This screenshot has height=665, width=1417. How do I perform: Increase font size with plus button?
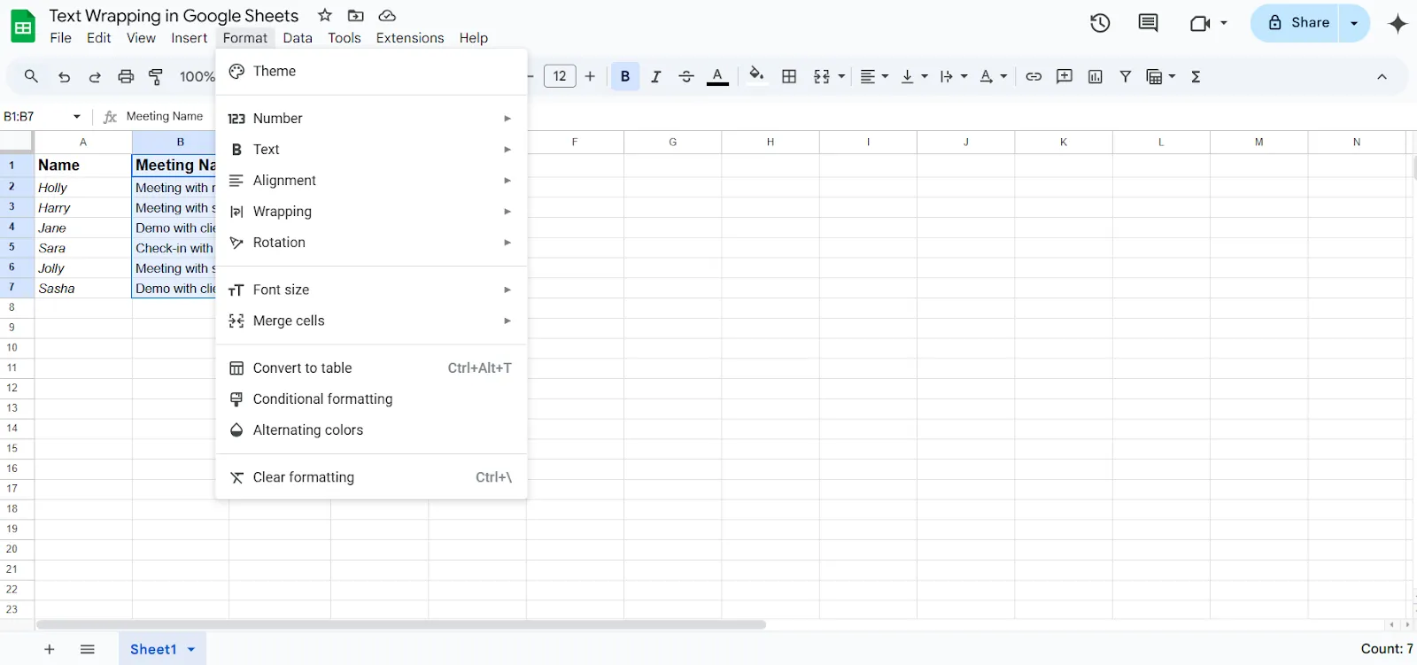click(590, 77)
